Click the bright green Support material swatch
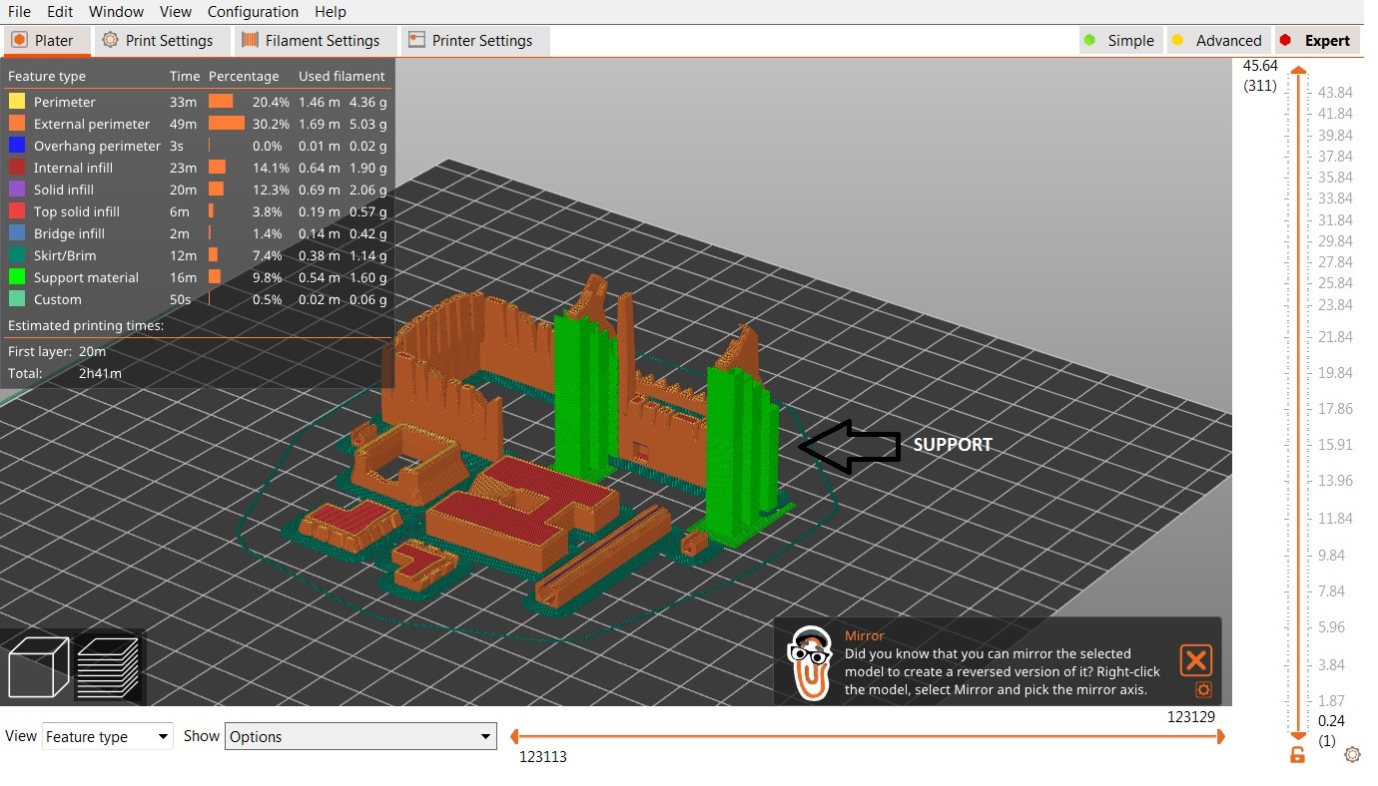 (x=17, y=277)
